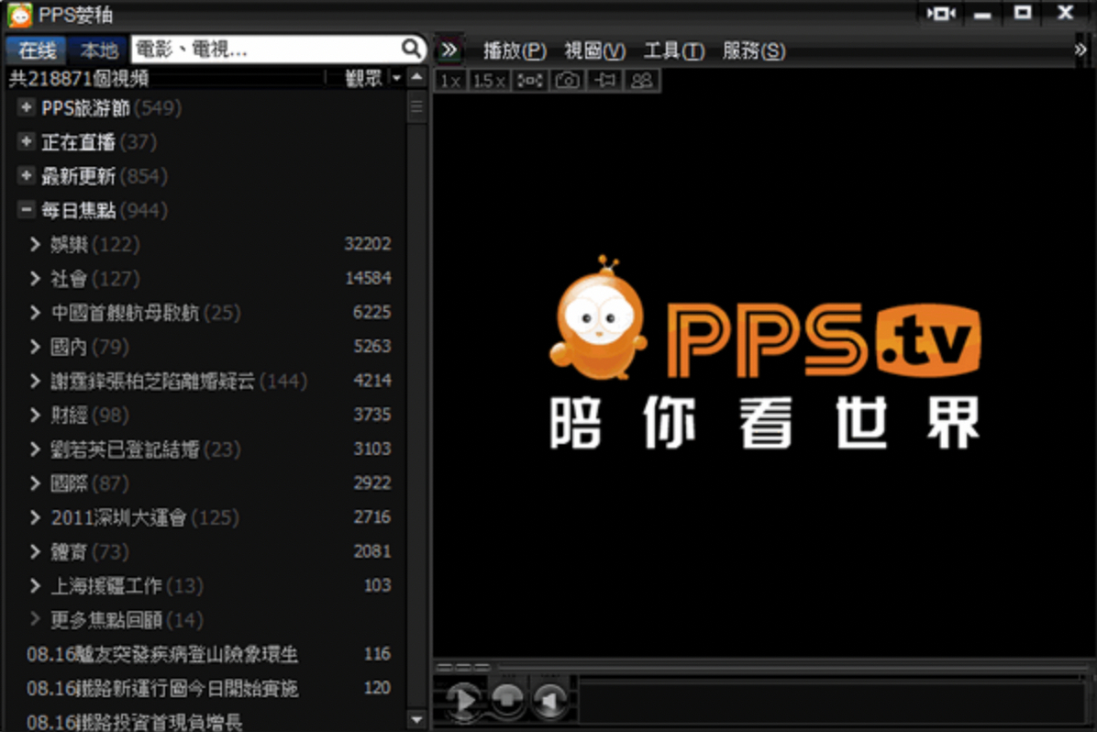Click the video search input field

264,49
